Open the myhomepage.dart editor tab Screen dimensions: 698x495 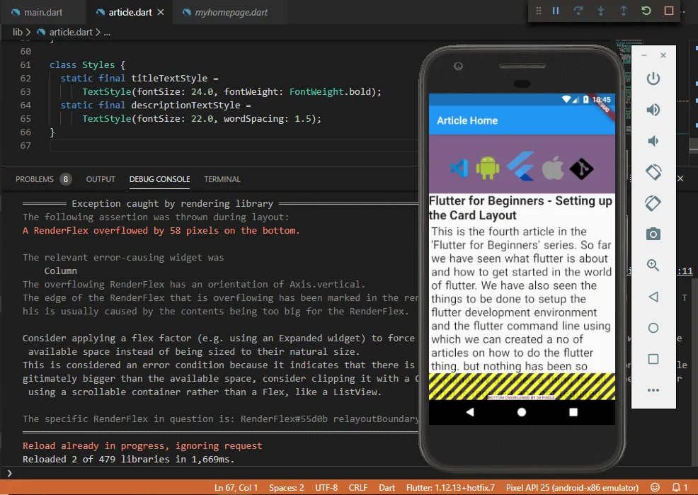(x=233, y=12)
